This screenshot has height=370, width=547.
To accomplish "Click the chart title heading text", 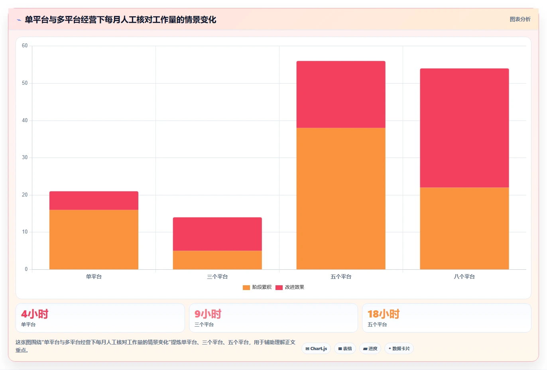I will click(x=120, y=19).
